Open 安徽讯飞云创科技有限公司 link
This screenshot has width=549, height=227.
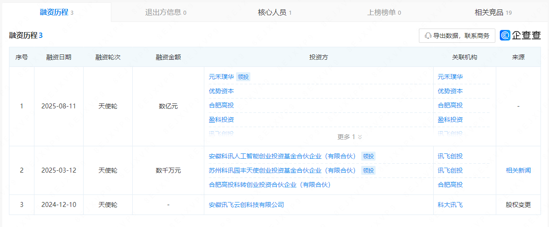[246, 205]
